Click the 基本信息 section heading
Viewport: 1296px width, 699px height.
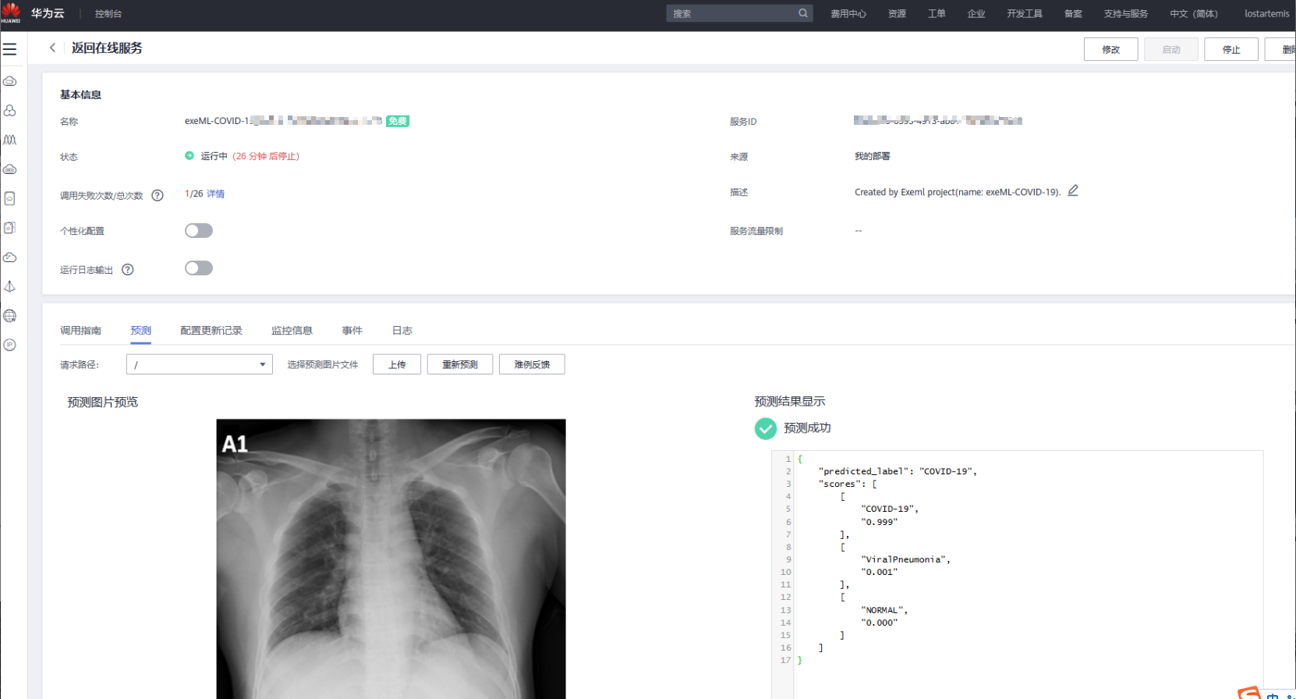80,94
